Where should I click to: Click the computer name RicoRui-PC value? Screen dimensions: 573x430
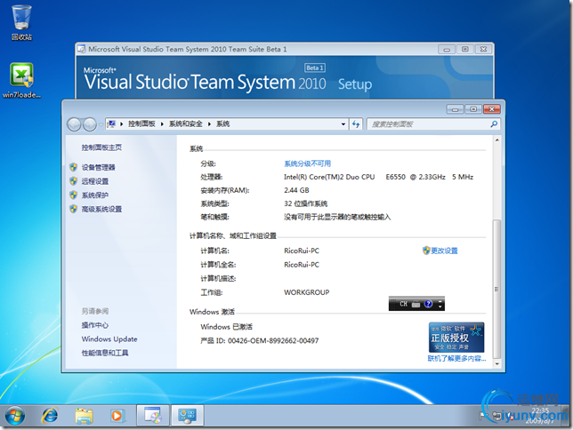(x=302, y=251)
